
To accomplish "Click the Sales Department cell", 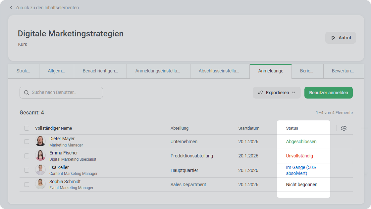I will click(188, 185).
